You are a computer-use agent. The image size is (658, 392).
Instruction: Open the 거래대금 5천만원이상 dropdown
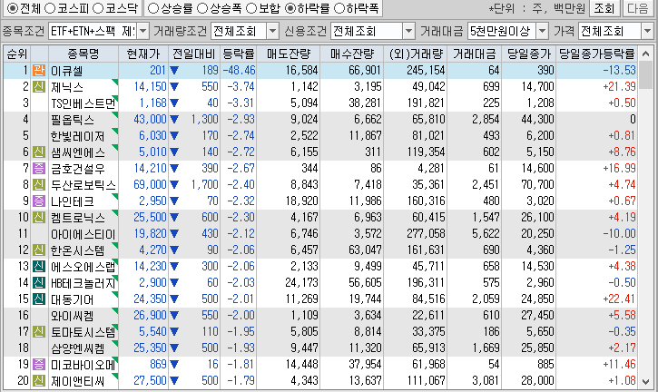542,31
